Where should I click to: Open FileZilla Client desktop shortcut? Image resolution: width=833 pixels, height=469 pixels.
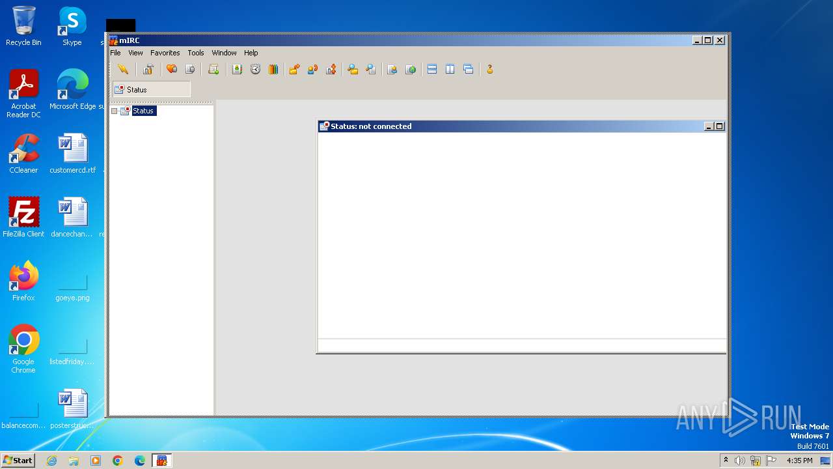tap(23, 218)
